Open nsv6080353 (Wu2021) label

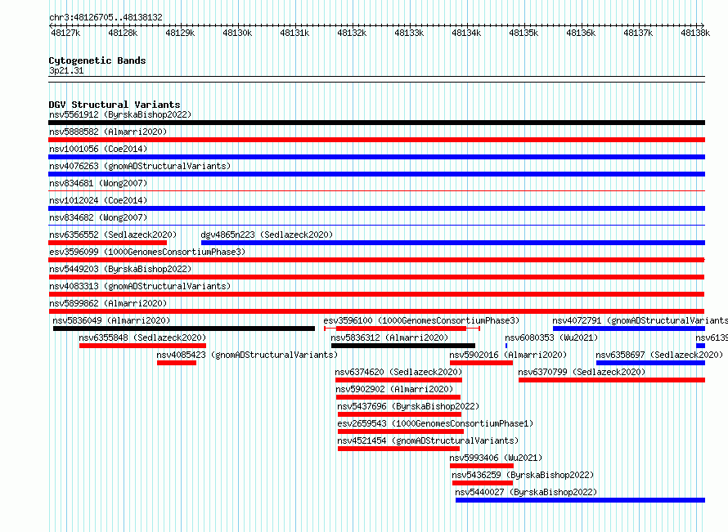click(551, 338)
